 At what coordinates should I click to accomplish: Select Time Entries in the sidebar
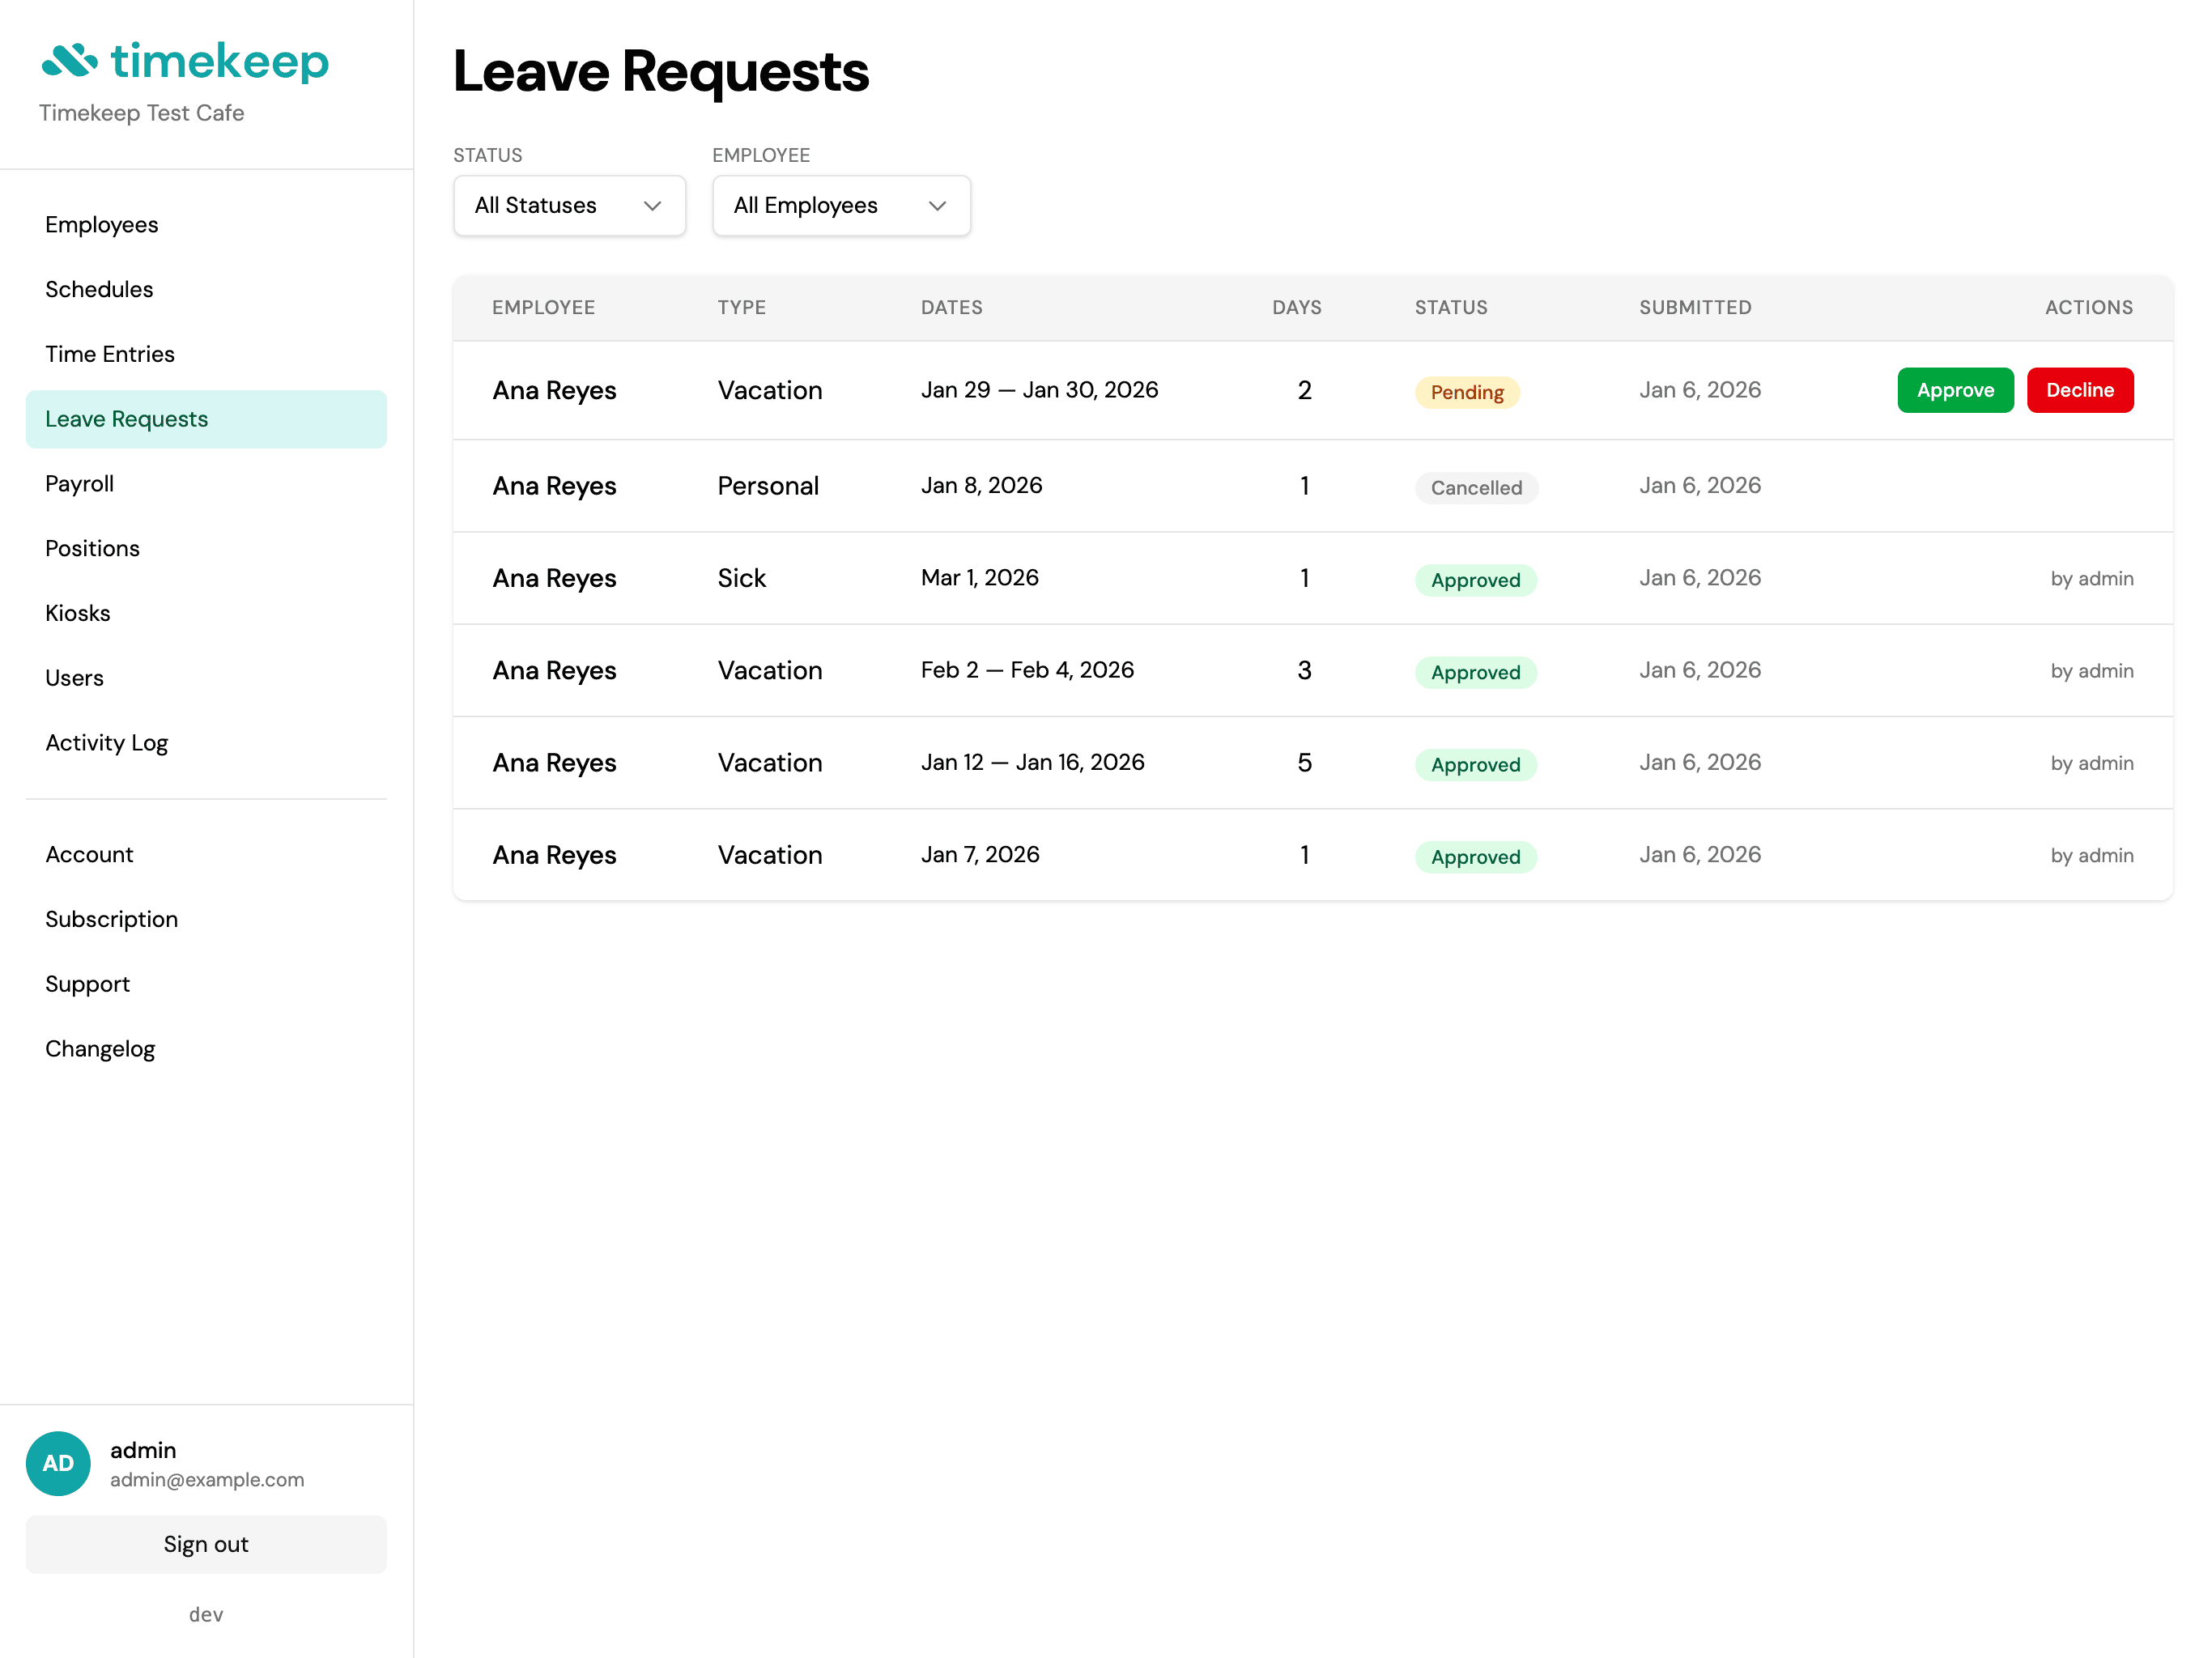pos(110,353)
